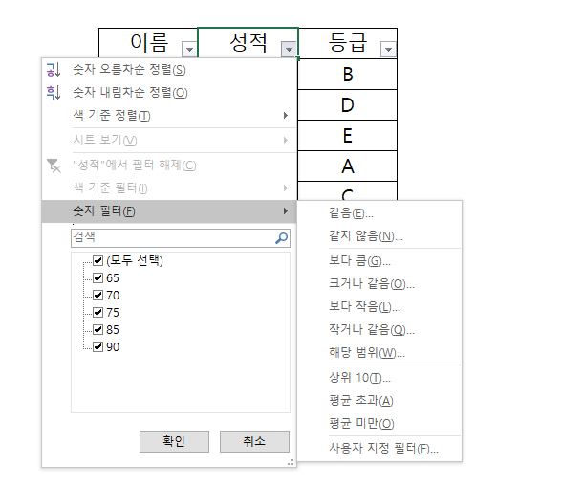
Task: Expand the 색 기준 정렬 submenu arrow
Action: (285, 116)
